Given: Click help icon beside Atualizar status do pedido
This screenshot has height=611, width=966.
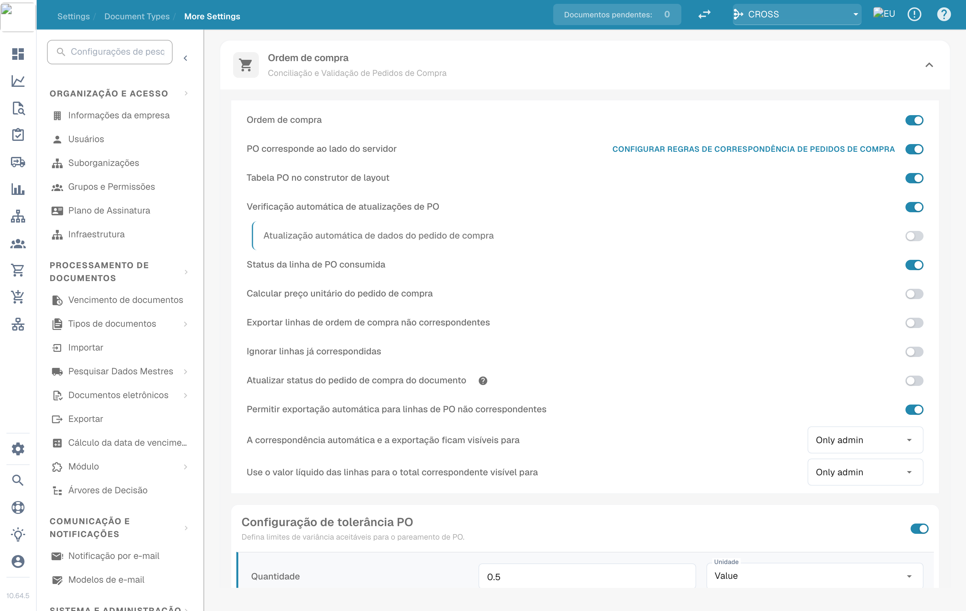Looking at the screenshot, I should coord(483,381).
